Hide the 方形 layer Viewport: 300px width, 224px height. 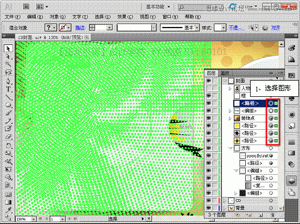click(x=208, y=148)
